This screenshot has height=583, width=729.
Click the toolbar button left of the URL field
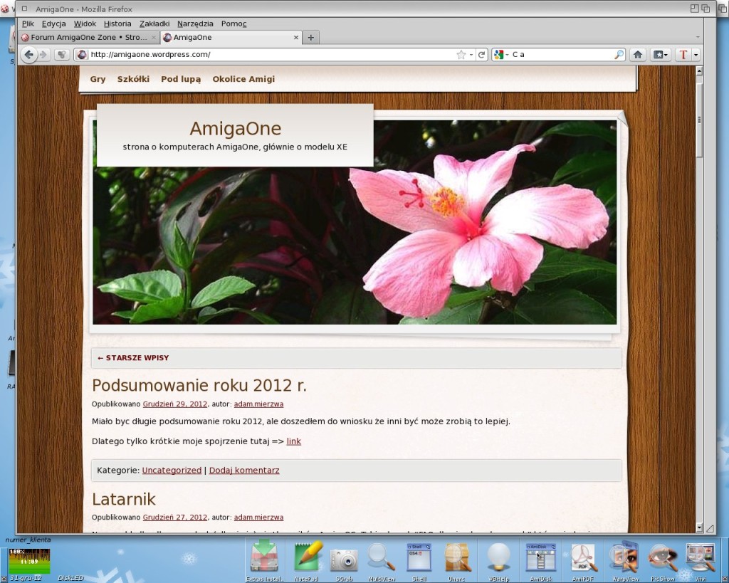click(61, 55)
